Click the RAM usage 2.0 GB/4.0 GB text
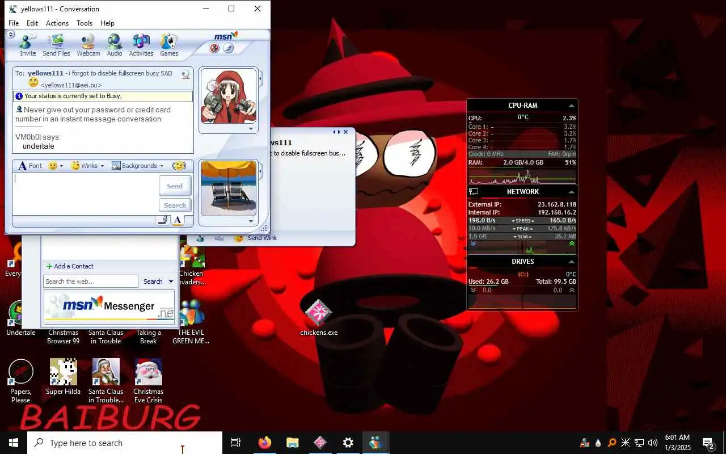The height and width of the screenshot is (454, 726). 523,163
